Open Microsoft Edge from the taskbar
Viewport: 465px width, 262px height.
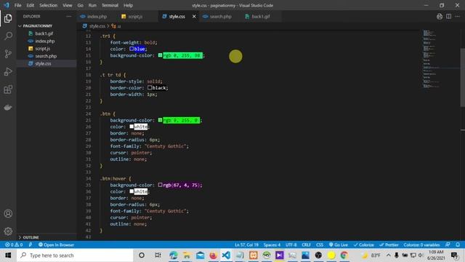174,255
